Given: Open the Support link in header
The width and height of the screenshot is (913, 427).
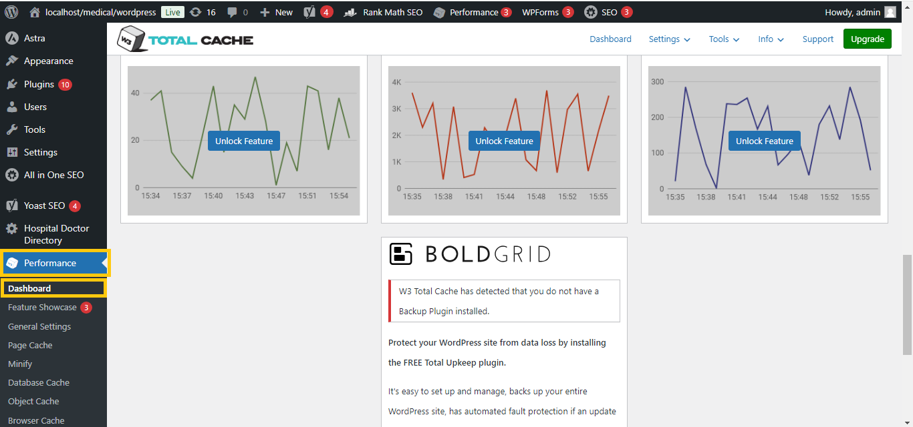Looking at the screenshot, I should [817, 39].
